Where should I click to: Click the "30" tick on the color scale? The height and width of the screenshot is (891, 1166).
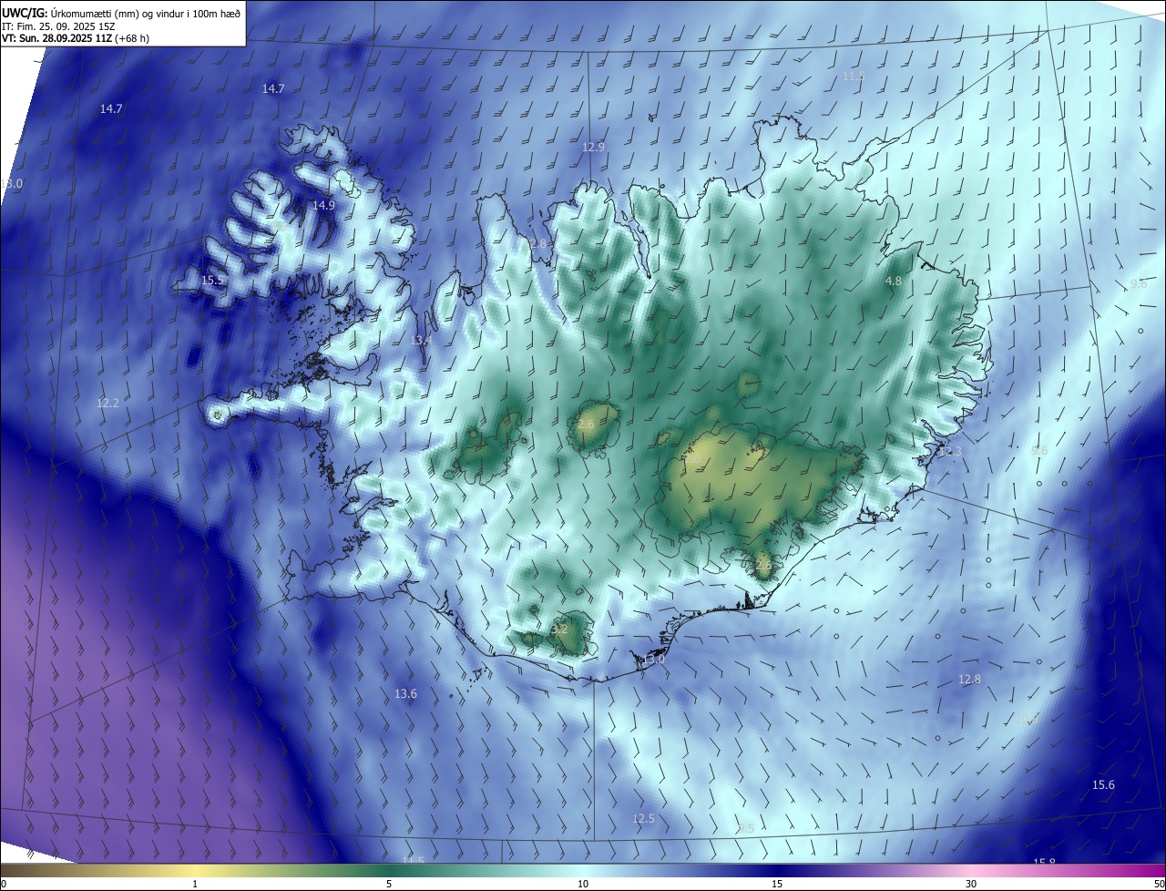coord(971,884)
